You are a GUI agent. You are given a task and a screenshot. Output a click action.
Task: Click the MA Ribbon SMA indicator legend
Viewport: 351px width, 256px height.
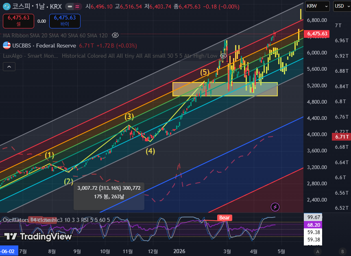pyautogui.click(x=55, y=35)
